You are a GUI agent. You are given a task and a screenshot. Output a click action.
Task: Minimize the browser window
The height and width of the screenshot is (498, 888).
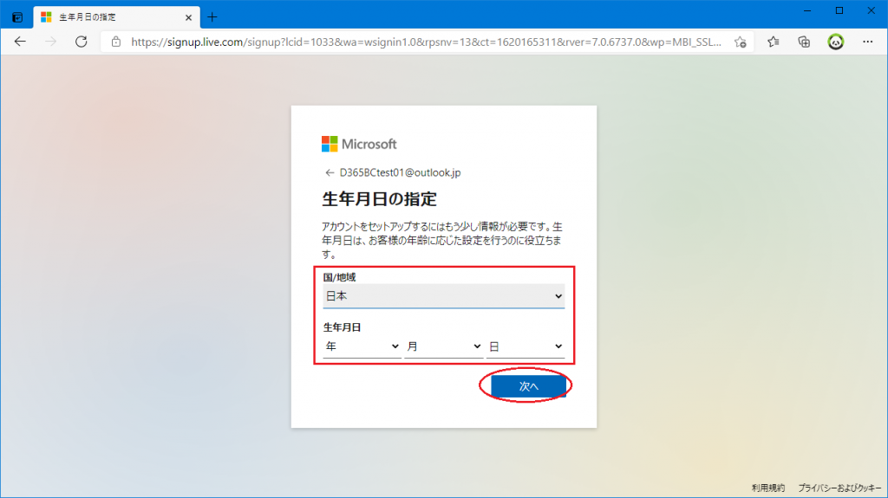(x=807, y=10)
